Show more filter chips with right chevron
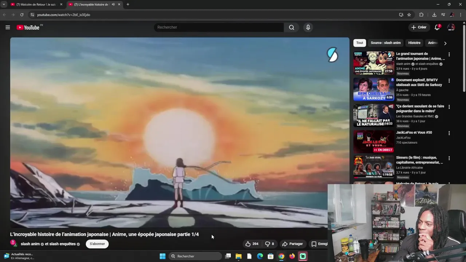466x262 pixels. [x=445, y=43]
